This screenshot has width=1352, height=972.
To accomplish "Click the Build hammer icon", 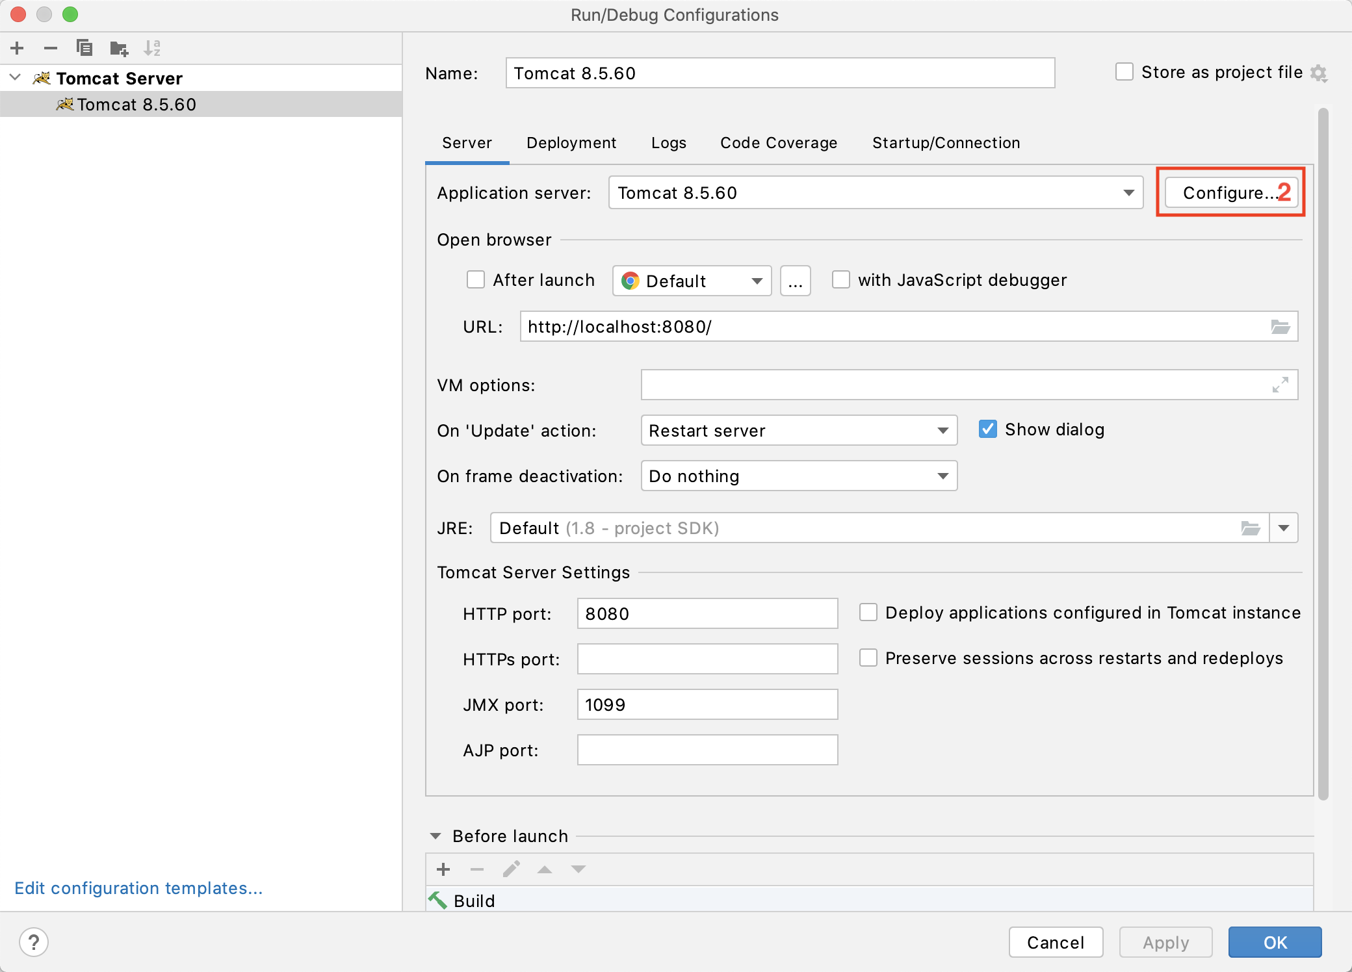I will tap(437, 900).
